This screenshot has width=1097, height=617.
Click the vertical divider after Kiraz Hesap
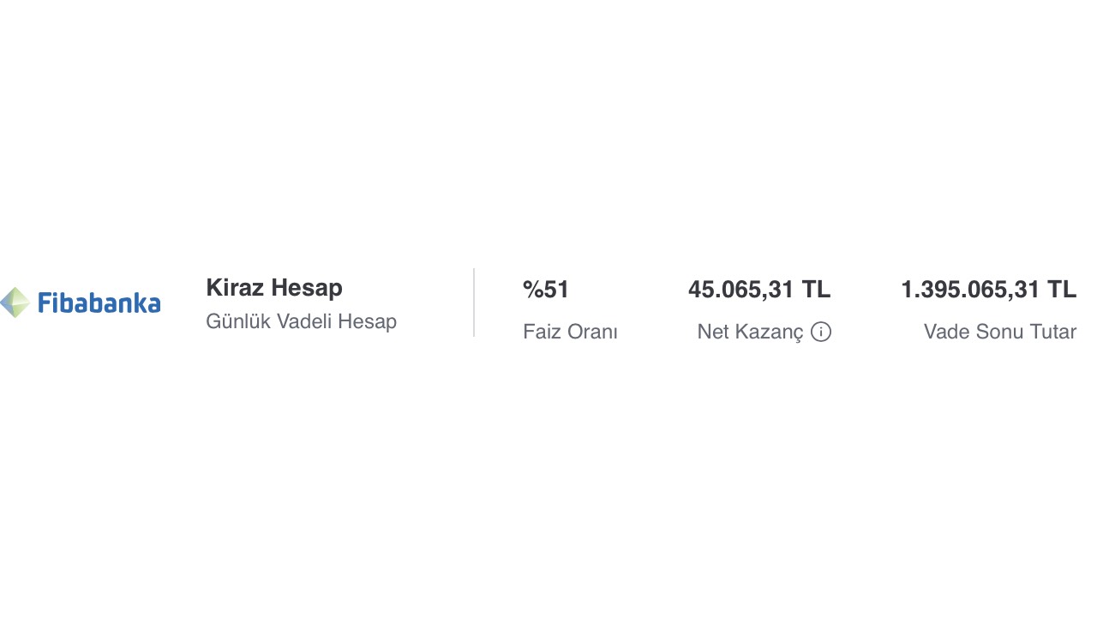pos(474,303)
